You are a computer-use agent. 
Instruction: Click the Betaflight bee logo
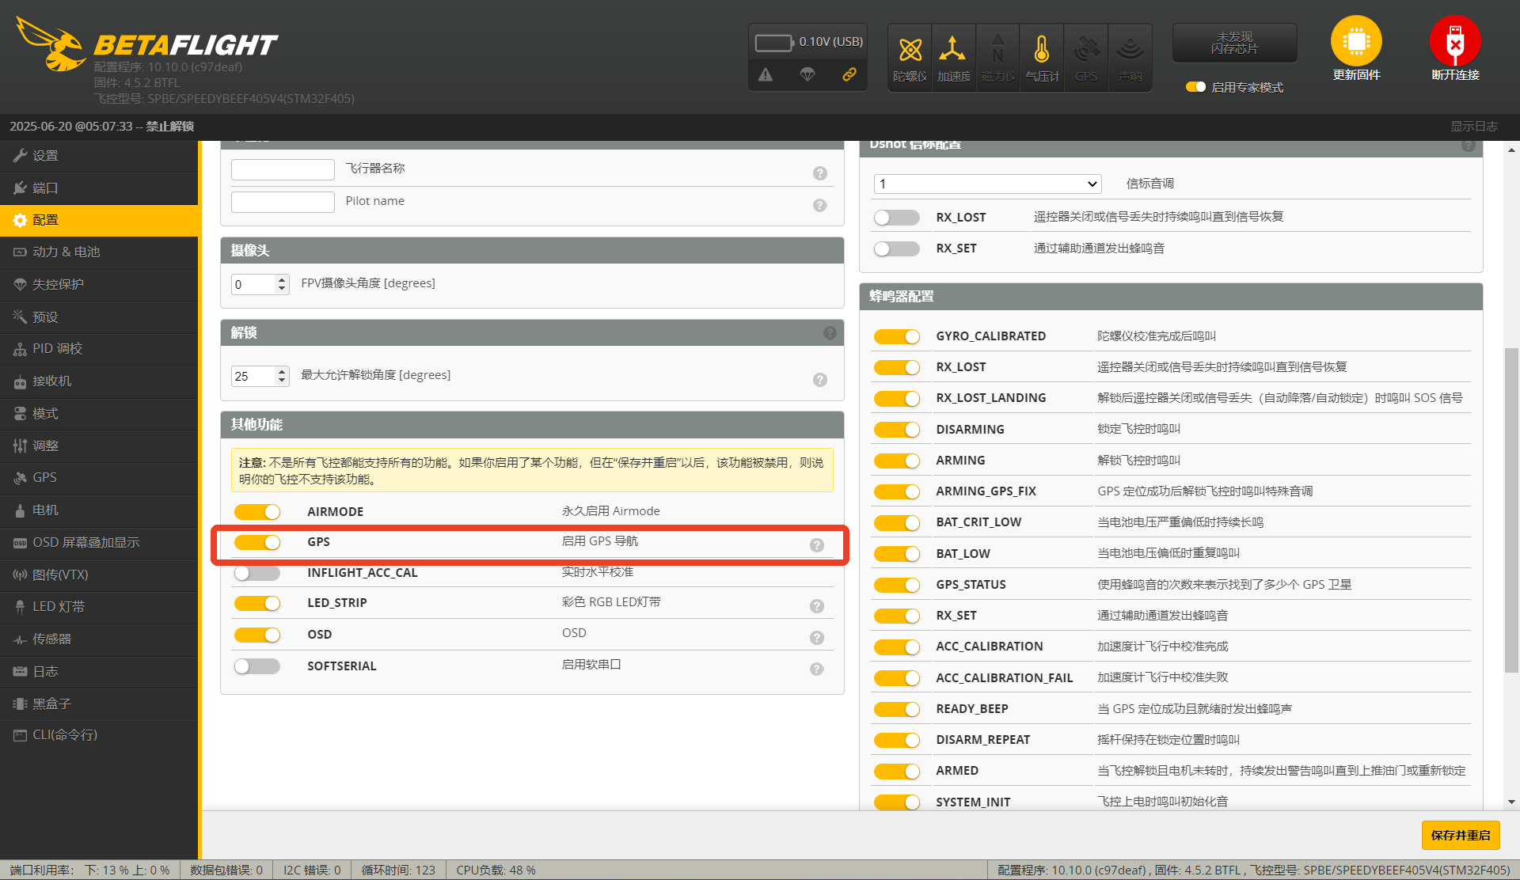pos(52,44)
